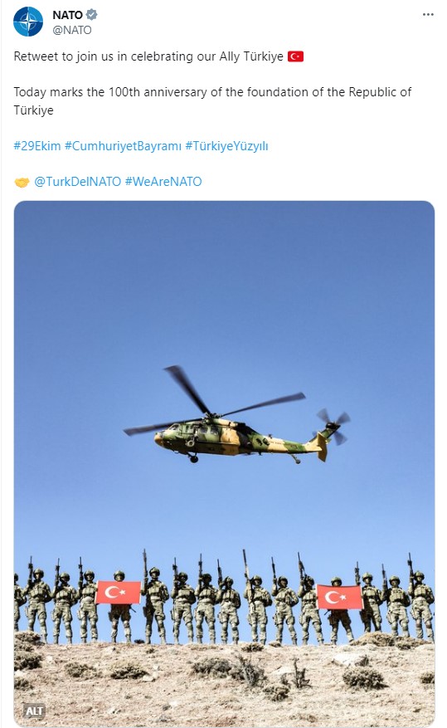
Task: Click the tweet text about 100th anniversary
Action: 212,100
